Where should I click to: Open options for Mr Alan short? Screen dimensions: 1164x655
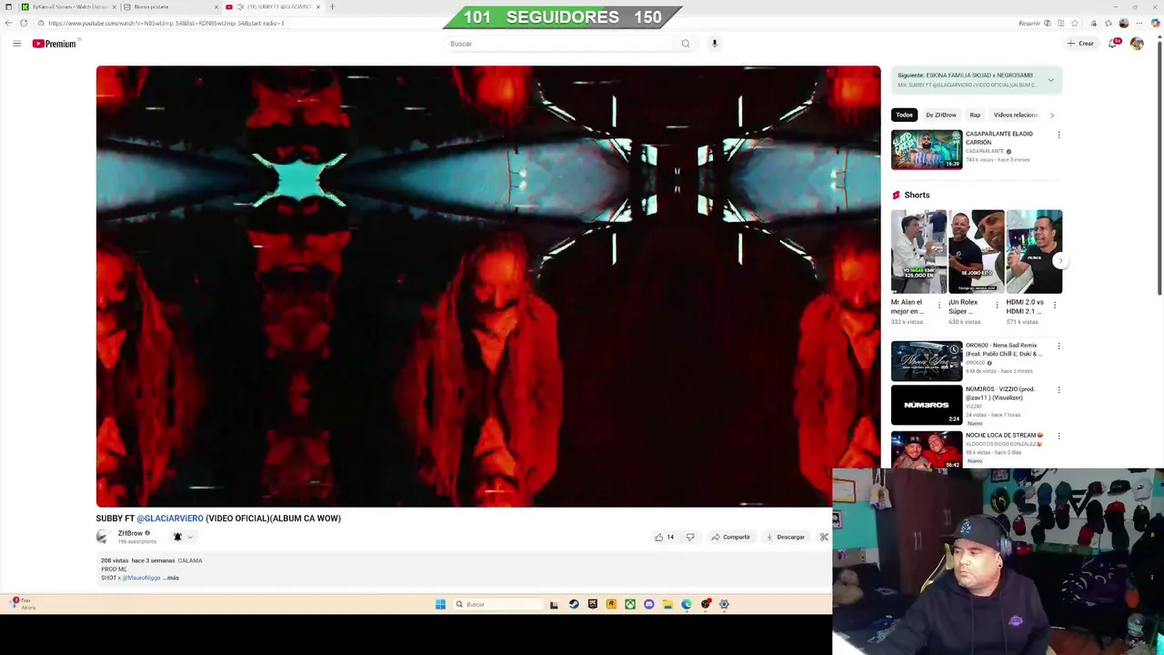939,305
